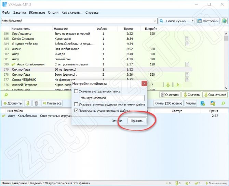The height and width of the screenshot is (186, 229).
Task: Open lyrics icon for Семён Слепако row
Action: (187, 39)
